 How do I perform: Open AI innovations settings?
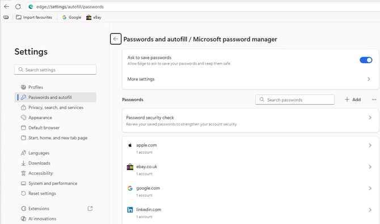coord(55,219)
